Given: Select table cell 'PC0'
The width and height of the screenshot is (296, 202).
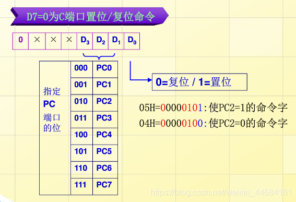Looking at the screenshot, I should coord(105,69).
